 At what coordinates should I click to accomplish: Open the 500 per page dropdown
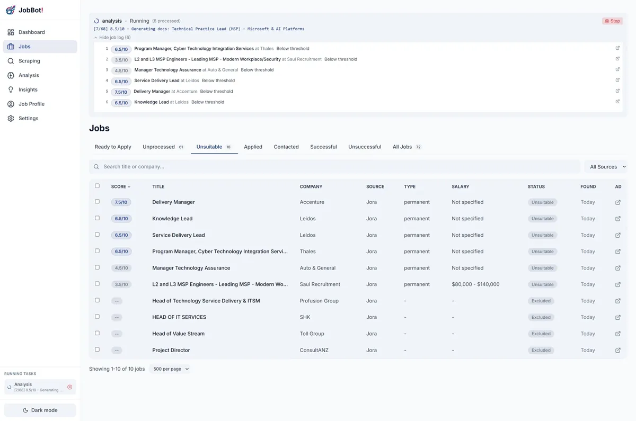coord(171,369)
